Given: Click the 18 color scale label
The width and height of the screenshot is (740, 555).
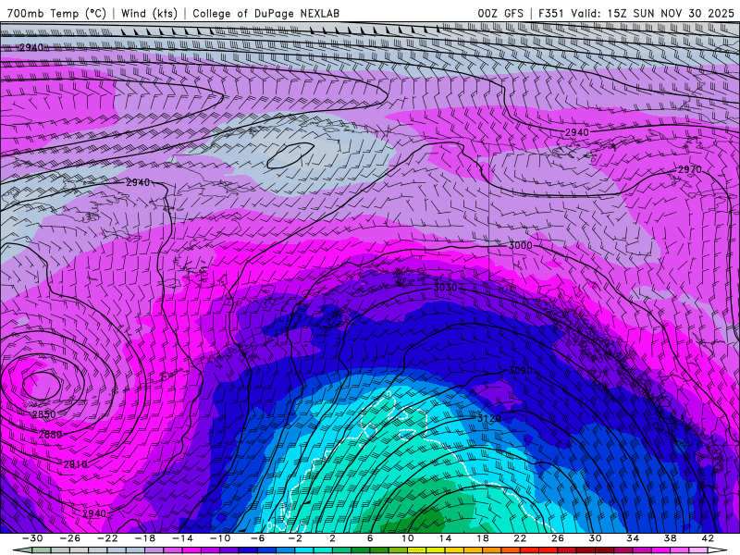Looking at the screenshot, I should coord(482,538).
